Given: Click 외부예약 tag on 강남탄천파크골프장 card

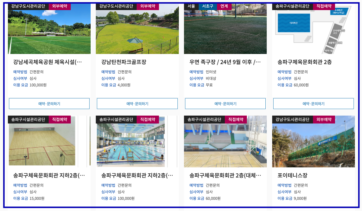Looking at the screenshot, I should click(148, 6).
